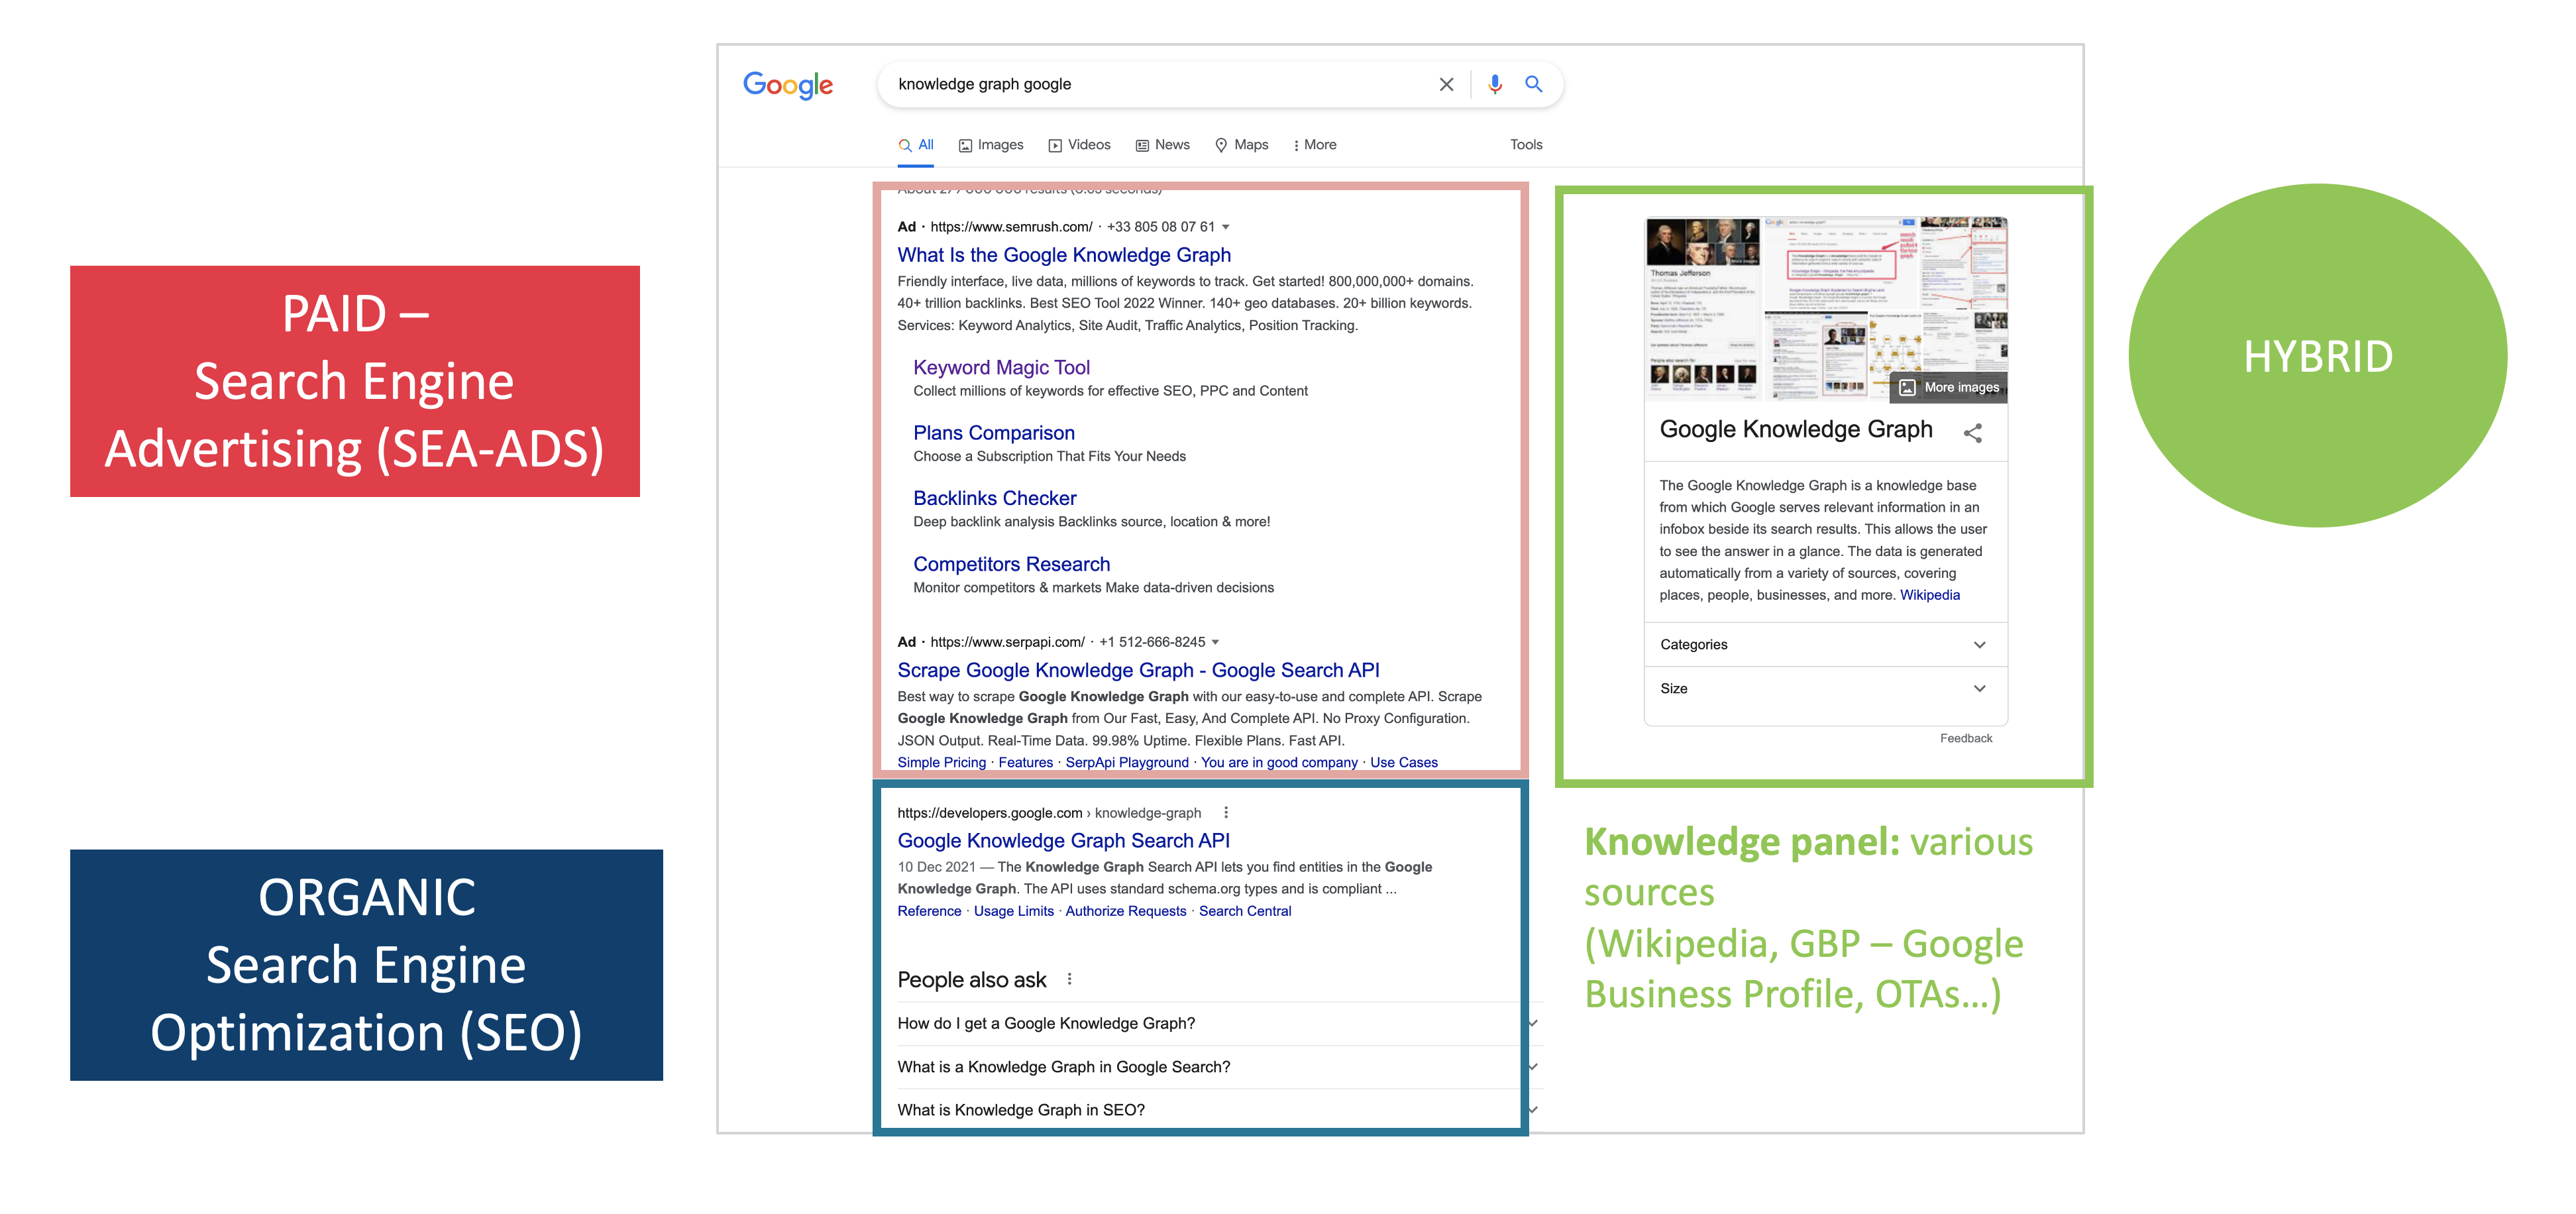2576x1214 pixels.
Task: Open 'Google Knowledge Graph Search API' result
Action: (1064, 841)
